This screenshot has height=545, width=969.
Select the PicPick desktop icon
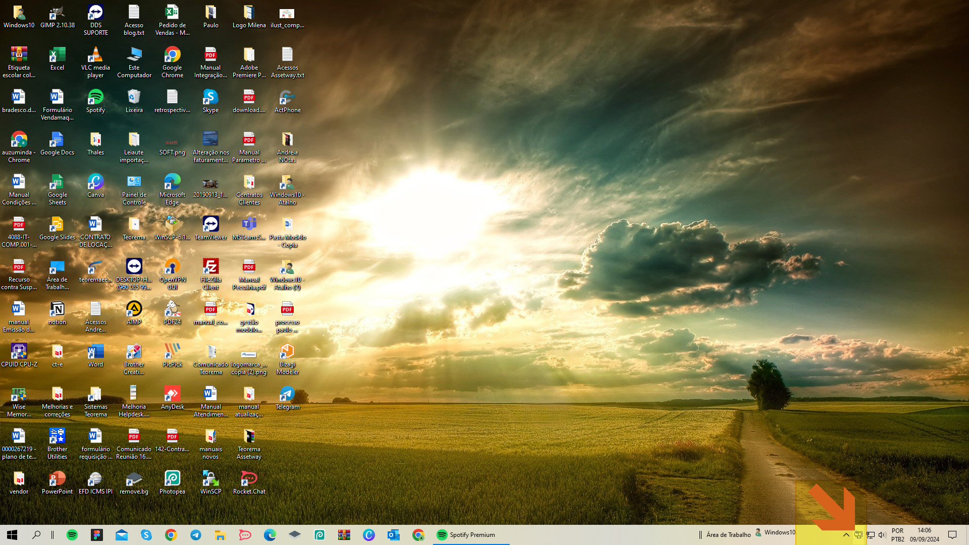tap(172, 356)
